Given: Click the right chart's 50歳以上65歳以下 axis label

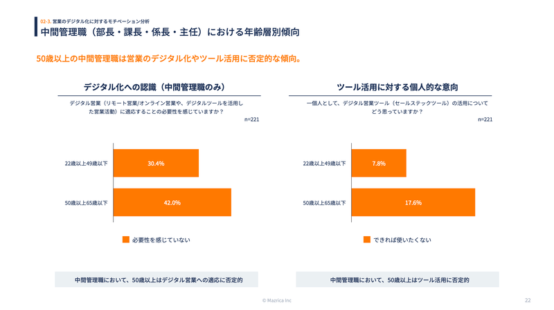Looking at the screenshot, I should tap(324, 203).
